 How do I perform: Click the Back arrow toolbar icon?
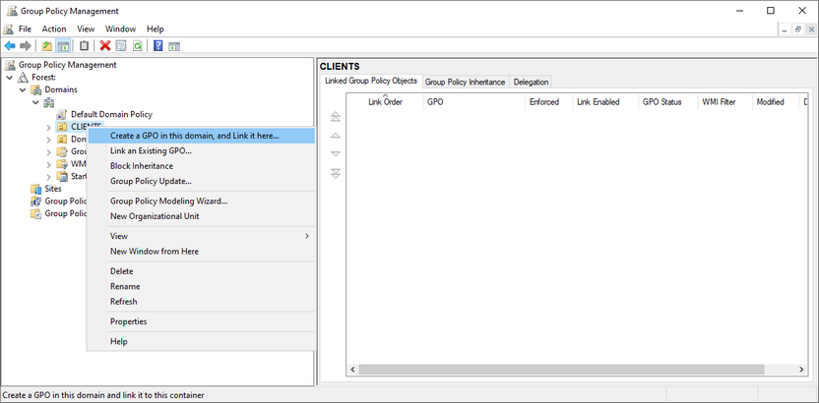point(10,46)
